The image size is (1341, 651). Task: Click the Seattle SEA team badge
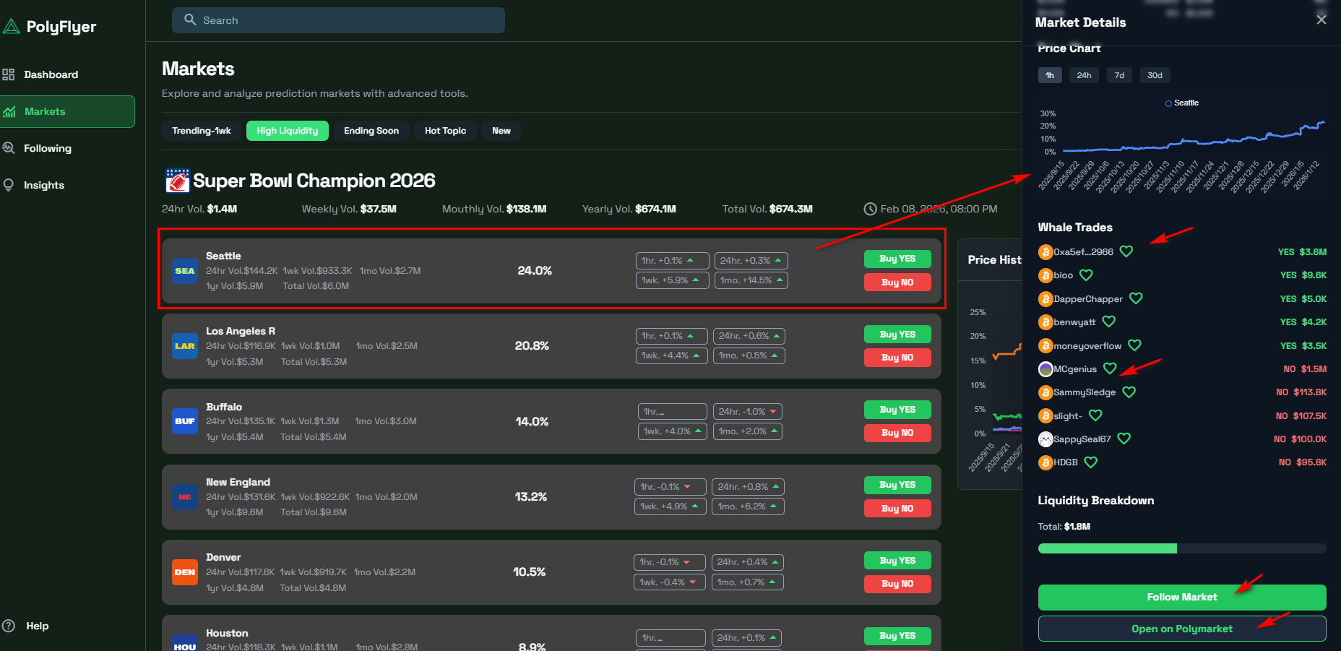[x=184, y=271]
